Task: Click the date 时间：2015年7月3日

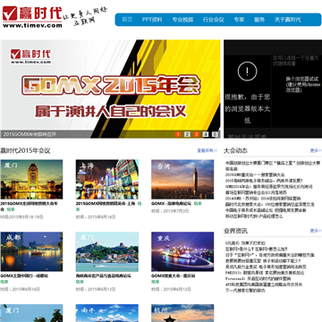Action: (170, 211)
